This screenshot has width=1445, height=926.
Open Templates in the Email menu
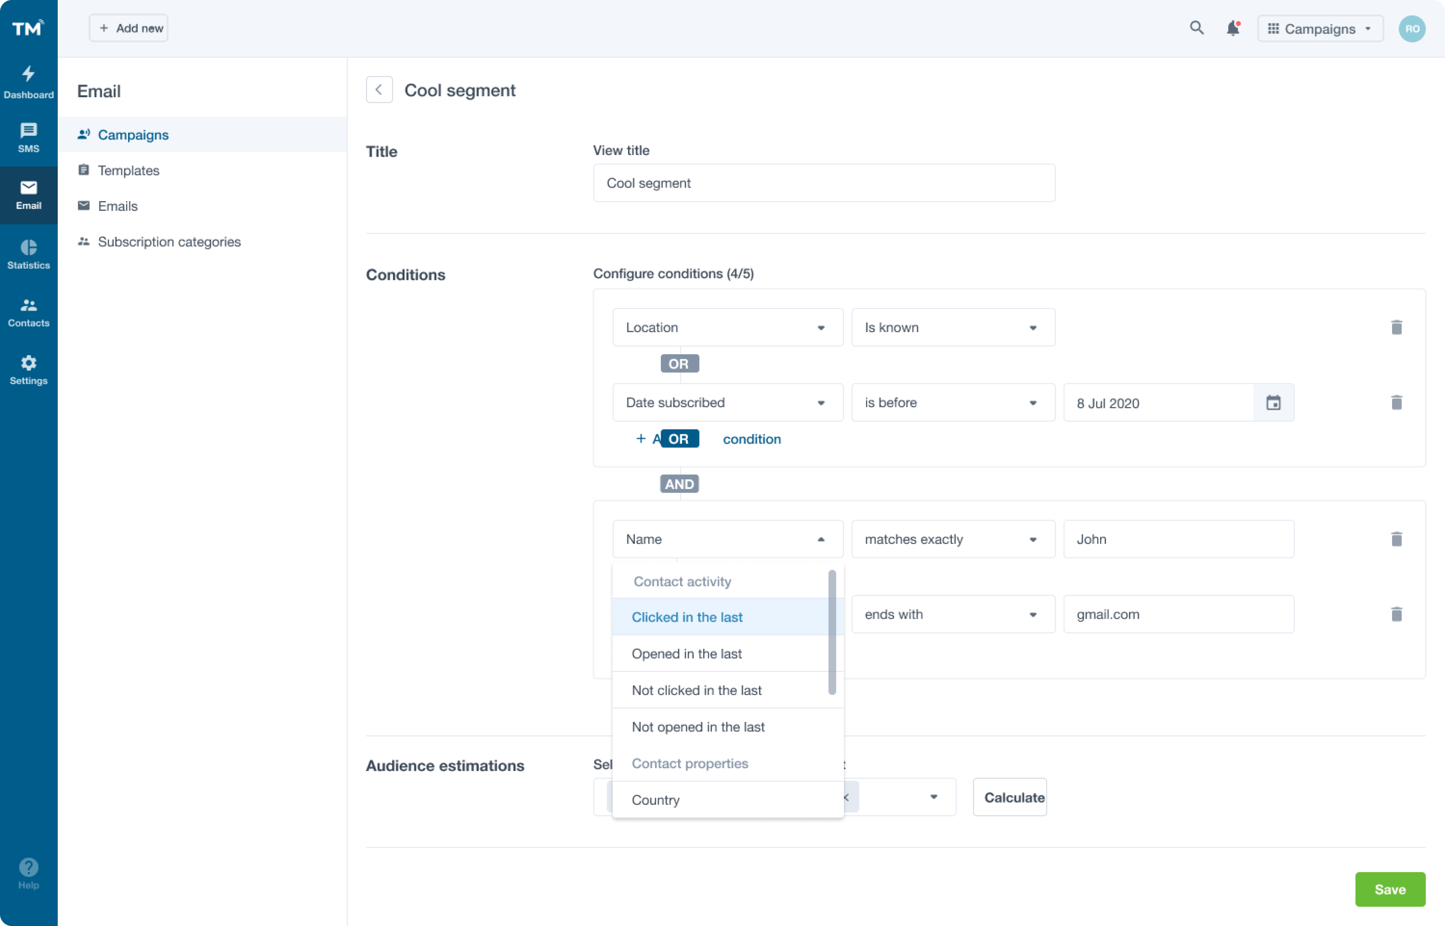(128, 170)
